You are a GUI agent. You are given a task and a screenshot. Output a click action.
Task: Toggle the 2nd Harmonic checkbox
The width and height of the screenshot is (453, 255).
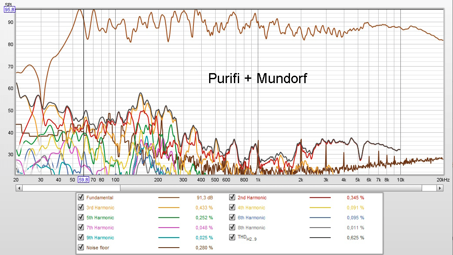pyautogui.click(x=232, y=197)
